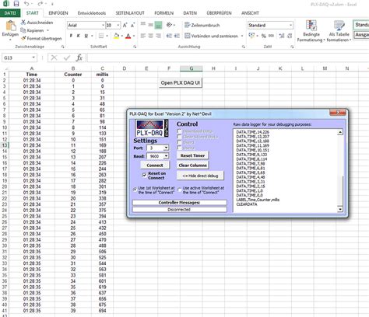The width and height of the screenshot is (369, 317).
Task: Cancel formula entry X icon
Action: click(54, 57)
